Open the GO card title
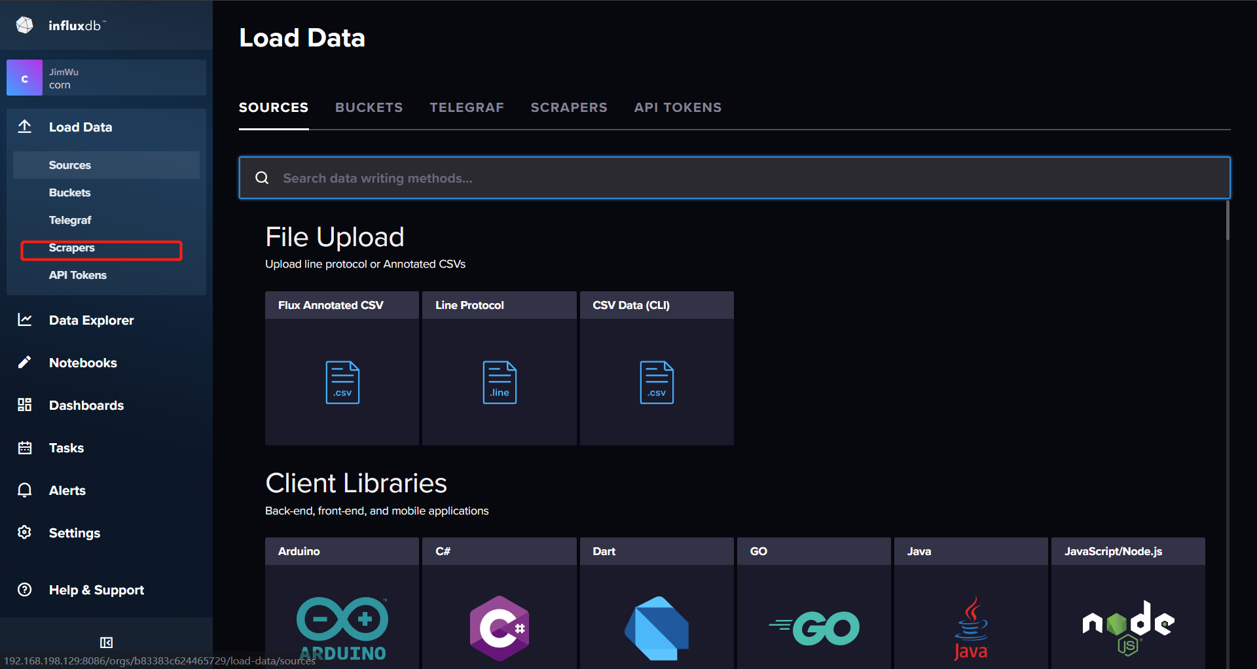This screenshot has width=1257, height=669. tap(759, 551)
